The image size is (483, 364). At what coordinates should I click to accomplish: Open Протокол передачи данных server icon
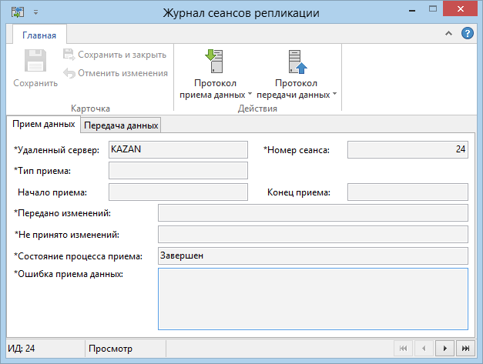point(297,62)
